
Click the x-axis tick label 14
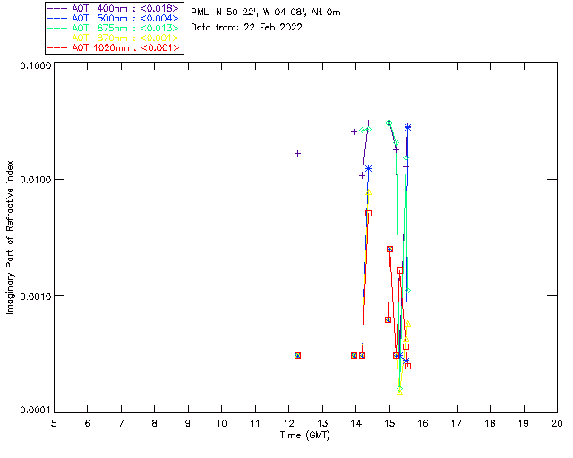coord(356,423)
